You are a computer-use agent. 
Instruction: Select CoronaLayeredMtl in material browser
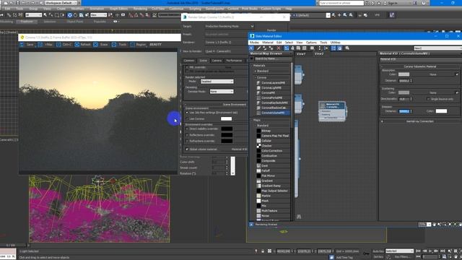[x=273, y=83]
